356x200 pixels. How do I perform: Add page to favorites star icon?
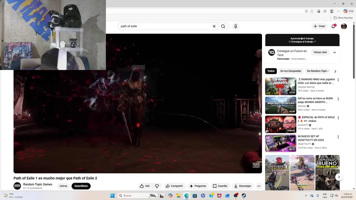pyautogui.click(x=312, y=11)
